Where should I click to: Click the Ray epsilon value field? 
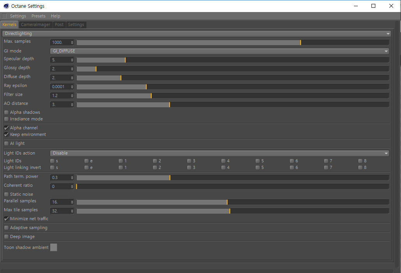click(x=60, y=87)
